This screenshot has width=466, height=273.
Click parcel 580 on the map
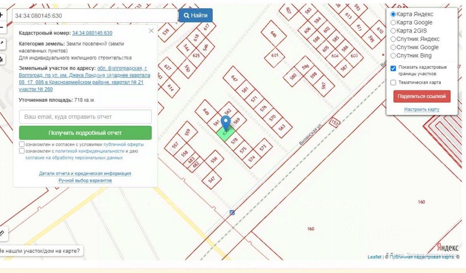click(x=293, y=76)
